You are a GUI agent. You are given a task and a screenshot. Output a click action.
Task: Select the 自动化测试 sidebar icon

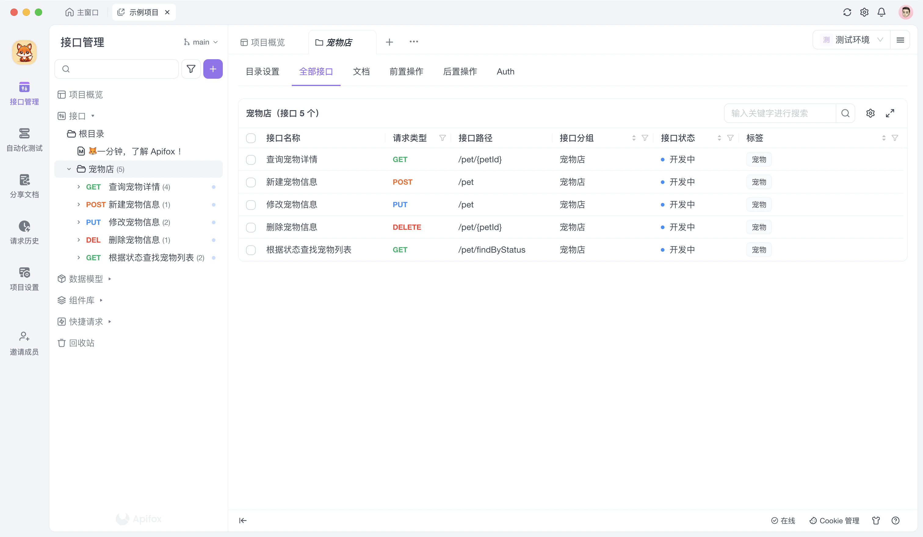(24, 139)
